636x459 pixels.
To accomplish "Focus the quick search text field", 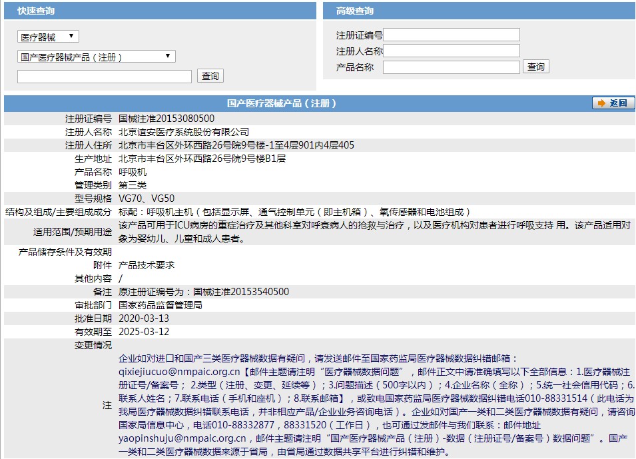I will click(x=105, y=77).
